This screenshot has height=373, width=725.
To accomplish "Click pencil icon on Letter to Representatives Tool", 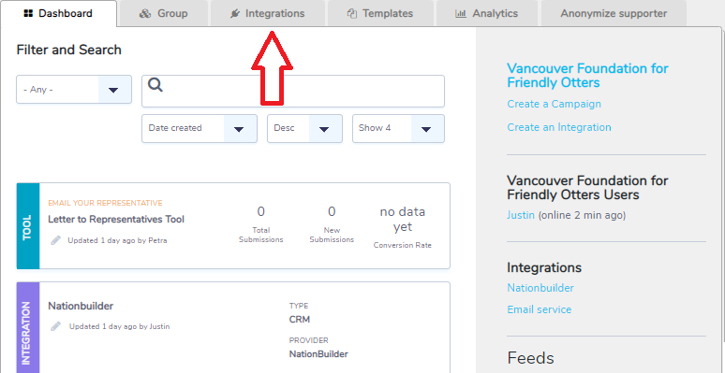I will pos(56,240).
